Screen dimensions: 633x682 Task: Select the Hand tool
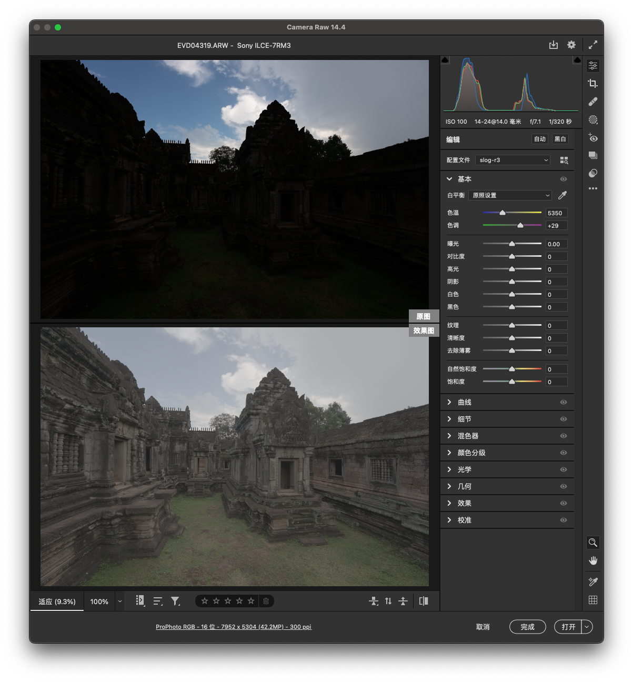coord(593,560)
